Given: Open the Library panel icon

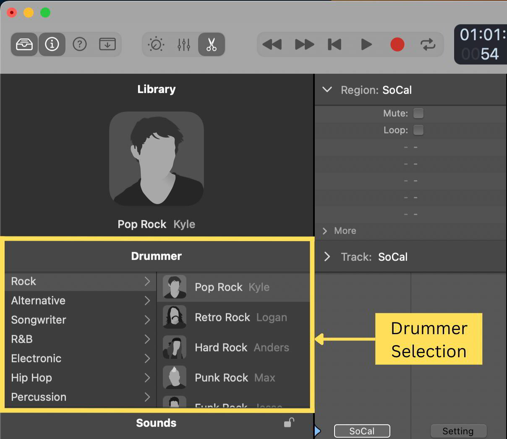Looking at the screenshot, I should tap(24, 44).
